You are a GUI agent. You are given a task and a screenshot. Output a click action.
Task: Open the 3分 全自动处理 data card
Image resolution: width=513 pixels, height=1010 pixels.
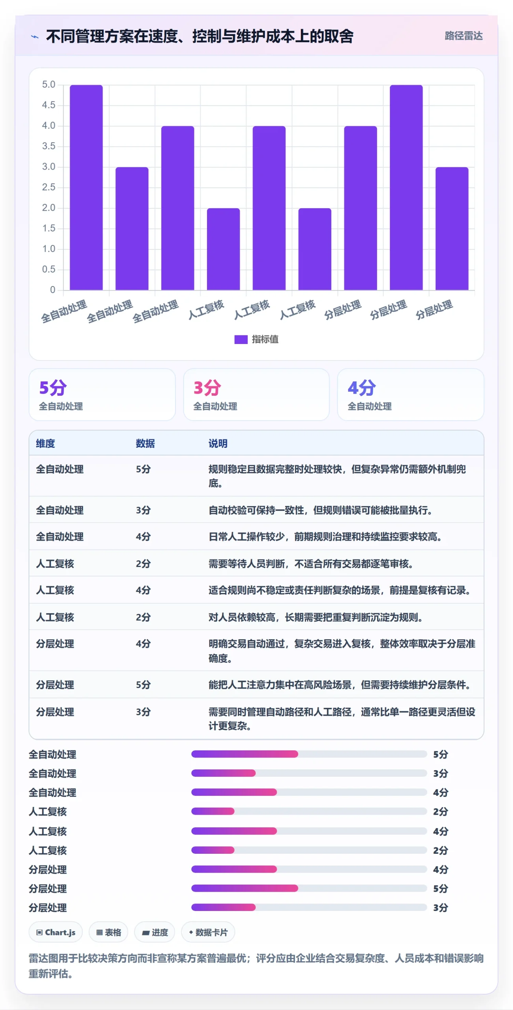pos(256,394)
